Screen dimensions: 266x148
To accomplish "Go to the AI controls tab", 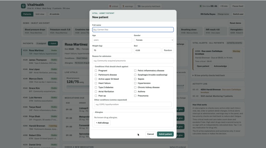I will (54, 14).
